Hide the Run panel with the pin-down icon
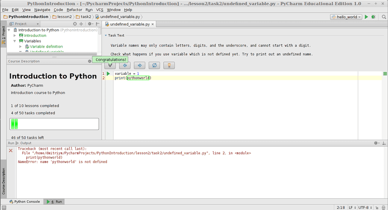The height and width of the screenshot is (210, 388). click(384, 143)
